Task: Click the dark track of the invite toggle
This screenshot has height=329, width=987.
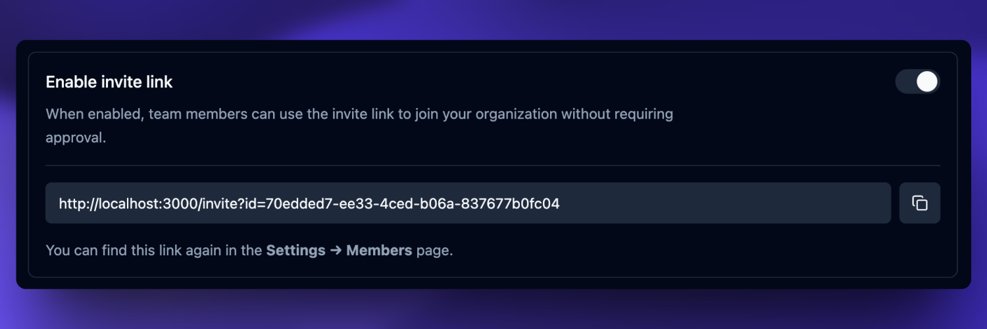Action: [905, 82]
